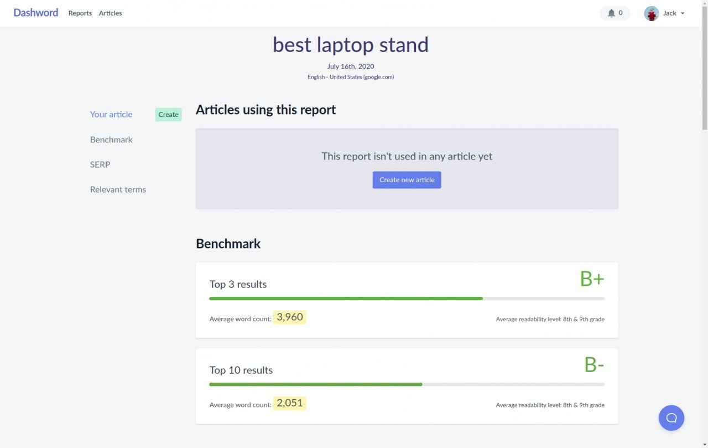The height and width of the screenshot is (448, 708).
Task: Expand the Jack account dropdown arrow
Action: pos(683,13)
